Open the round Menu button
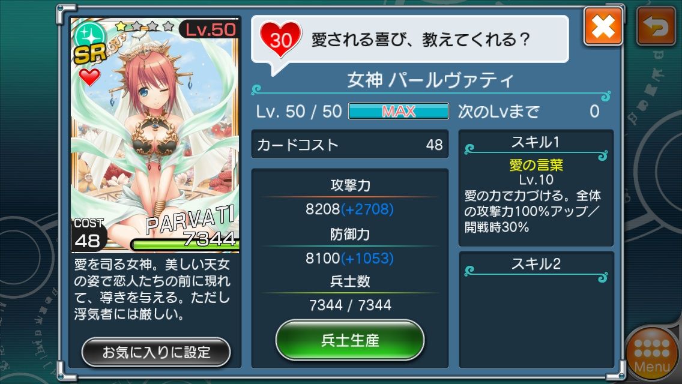 tap(652, 355)
